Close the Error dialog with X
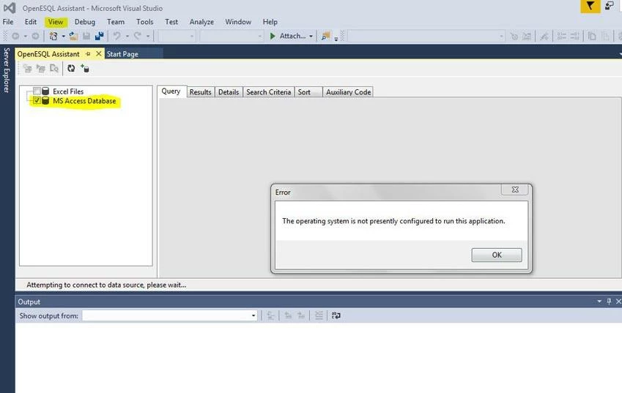The image size is (622, 393). coord(515,190)
